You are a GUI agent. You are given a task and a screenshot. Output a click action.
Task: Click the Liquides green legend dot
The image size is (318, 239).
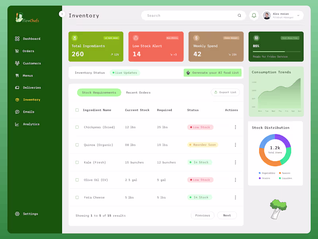(280, 178)
